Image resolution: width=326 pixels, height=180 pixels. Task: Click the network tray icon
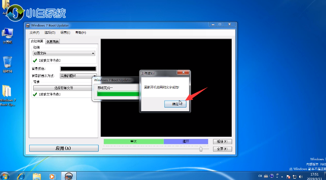[295, 176]
